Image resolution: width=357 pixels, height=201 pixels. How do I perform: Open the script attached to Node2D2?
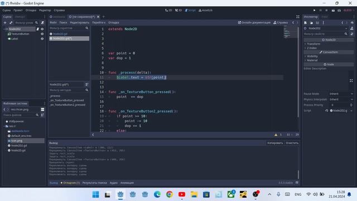(38, 29)
